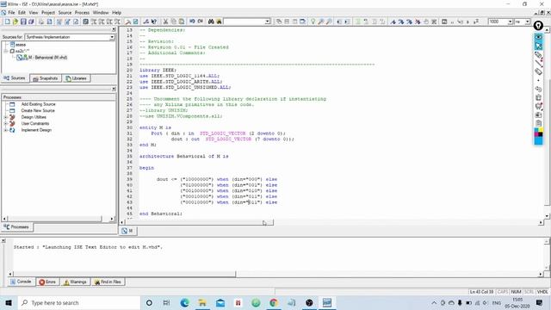Image resolution: width=551 pixels, height=310 pixels.
Task: Click the Open file folder icon
Action: pyautogui.click(x=15, y=22)
